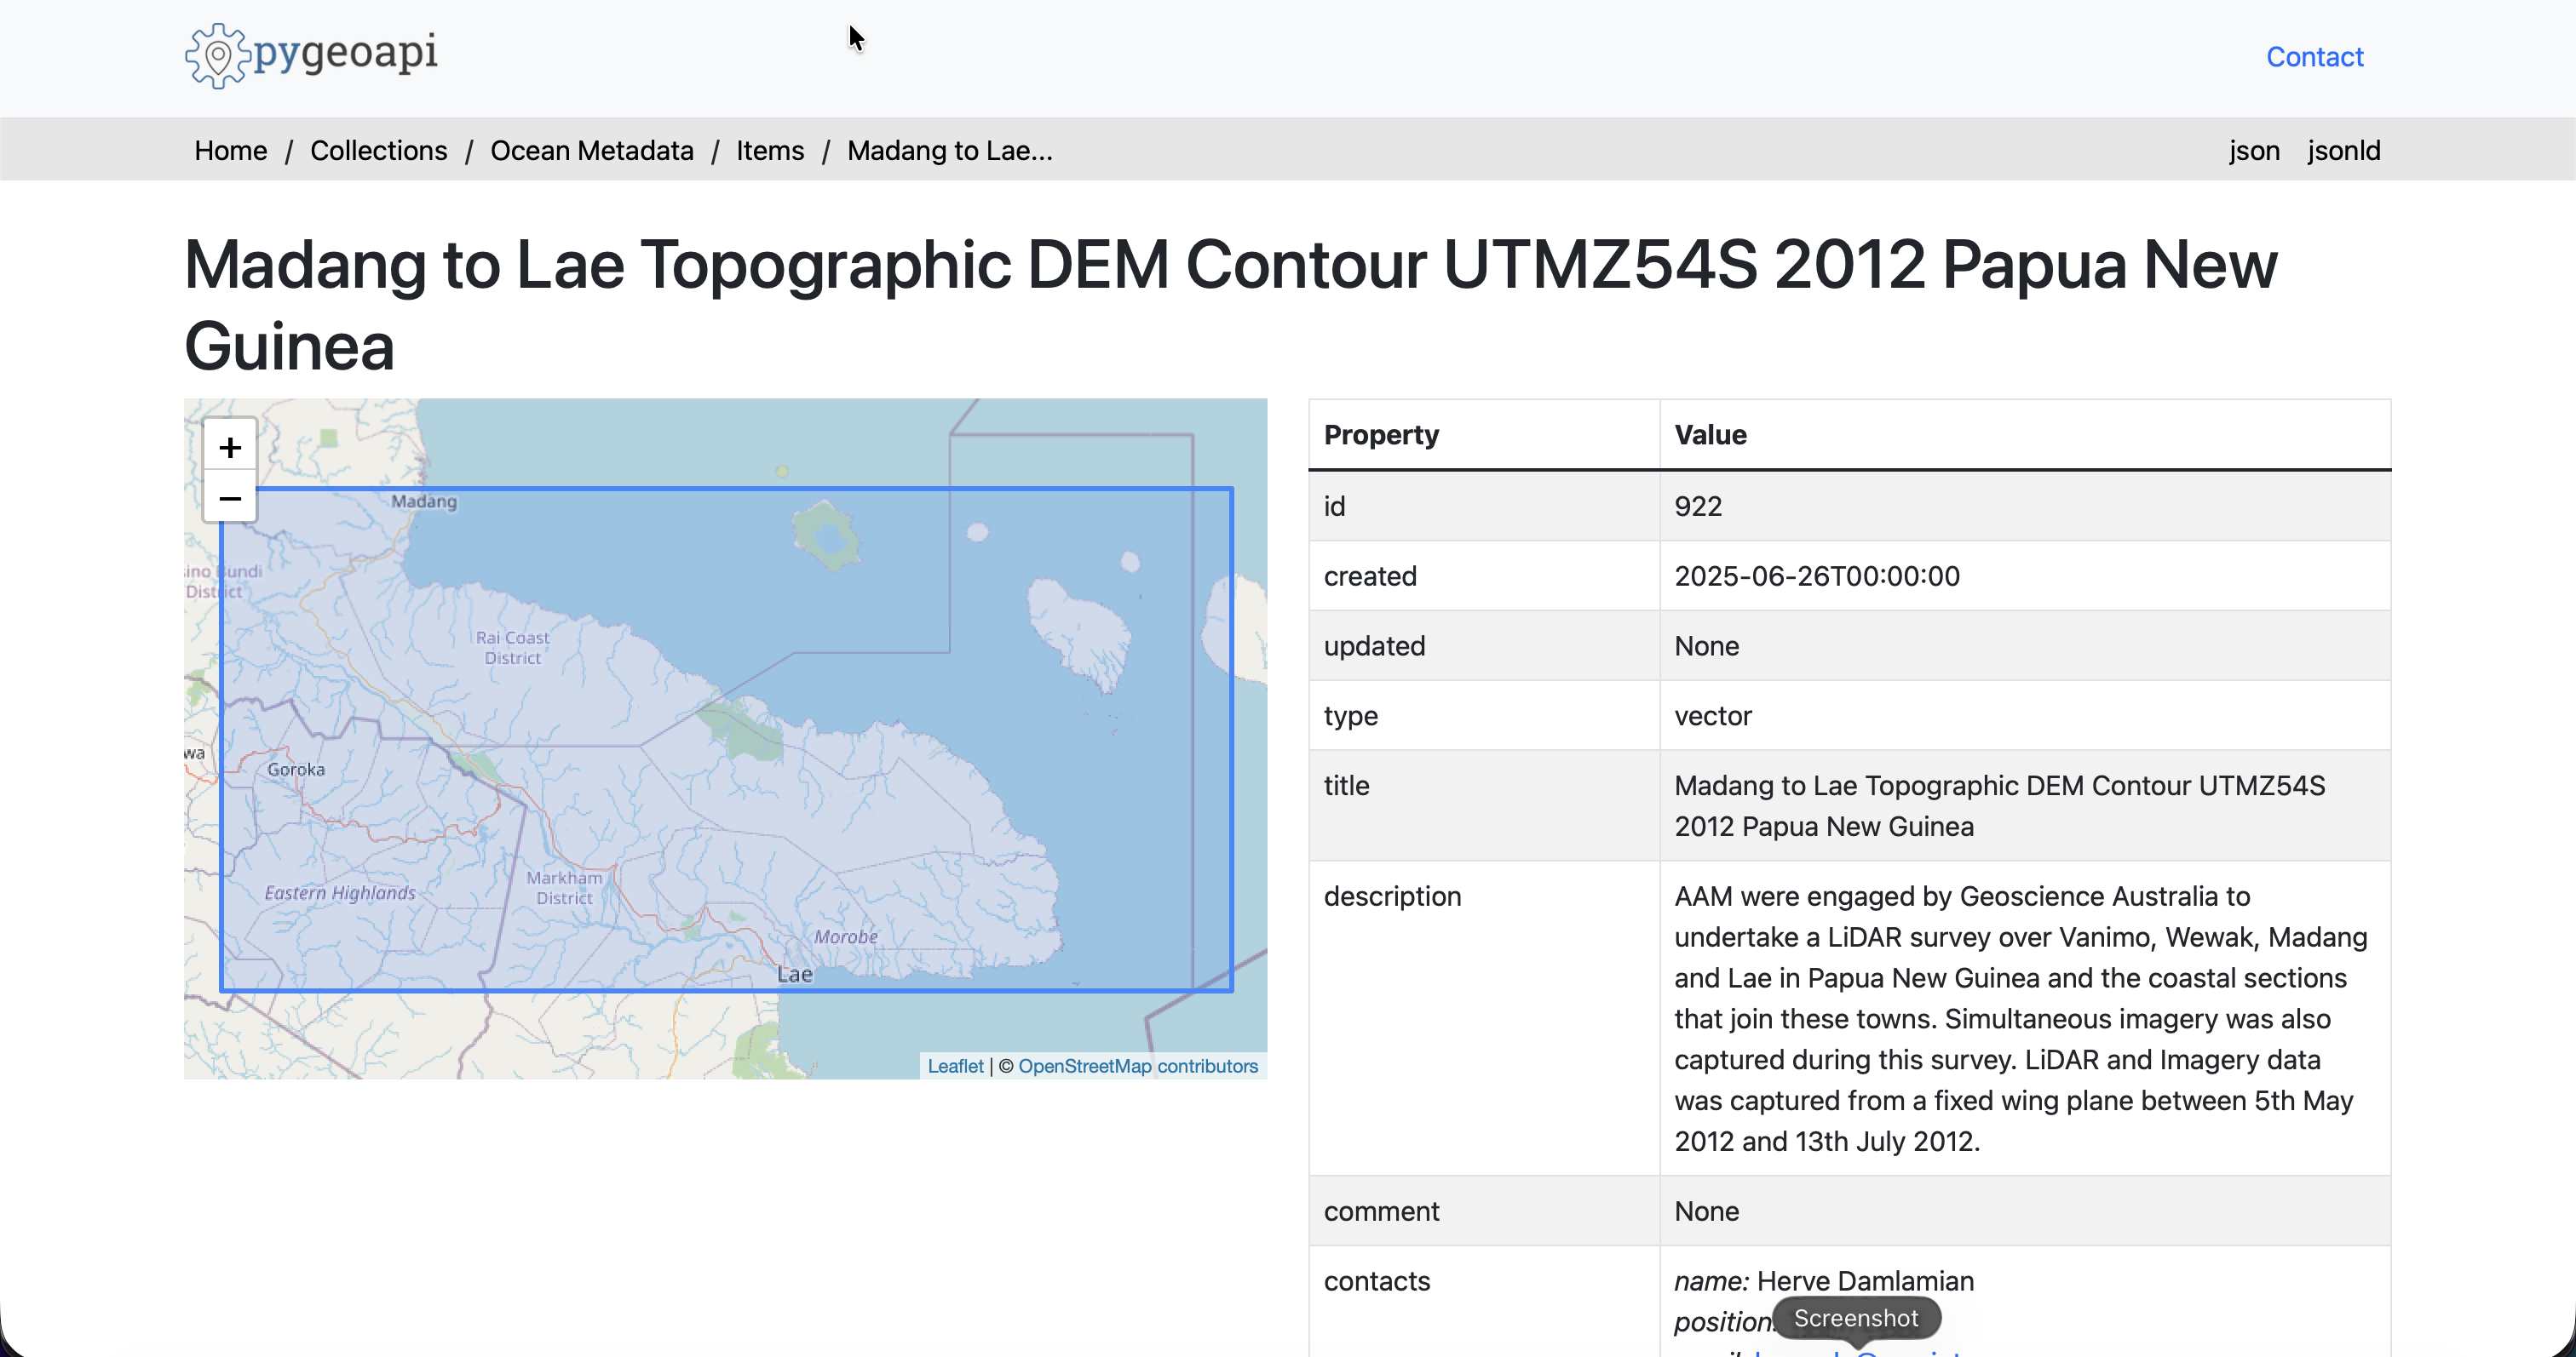Zoom out the map with minus button
Viewport: 2576px width, 1357px height.
[x=230, y=498]
